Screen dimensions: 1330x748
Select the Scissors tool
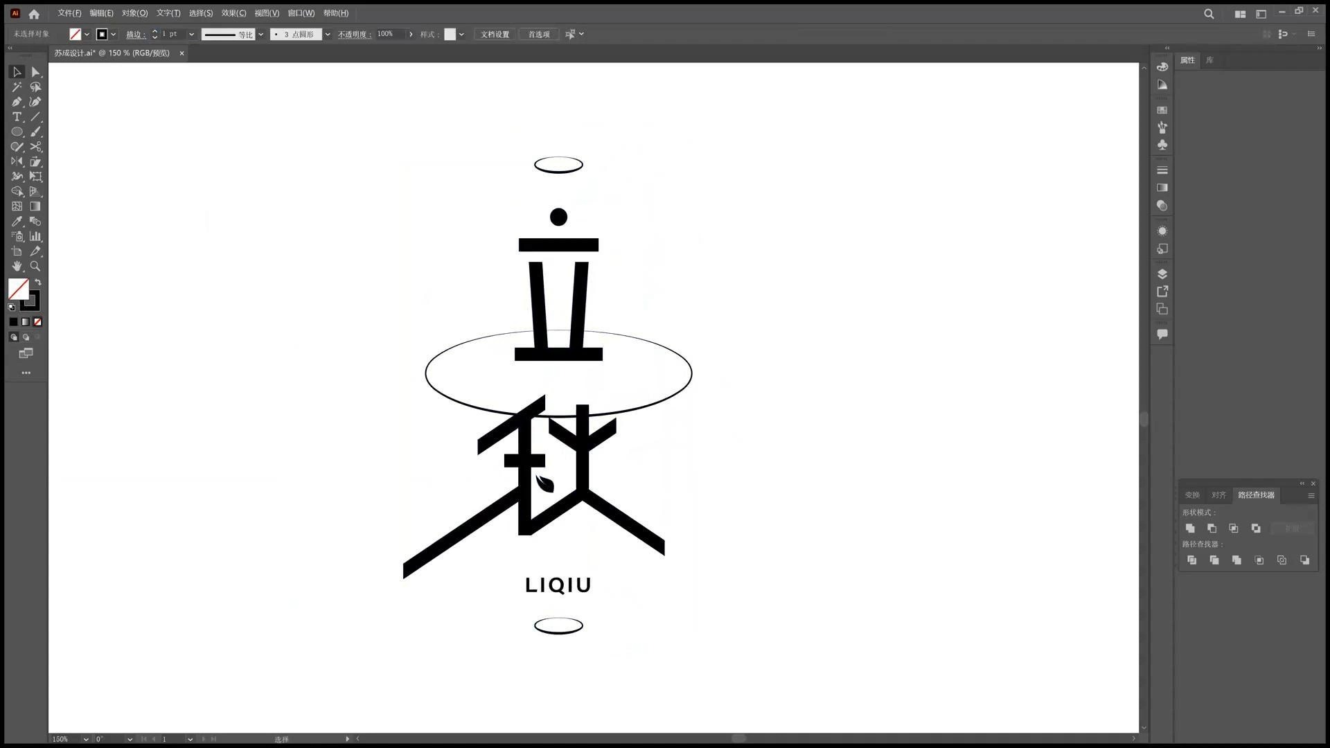click(x=35, y=147)
